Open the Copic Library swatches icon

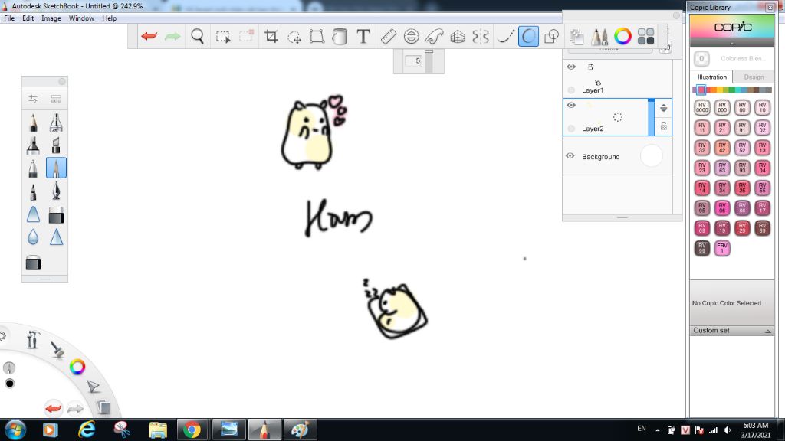(645, 36)
